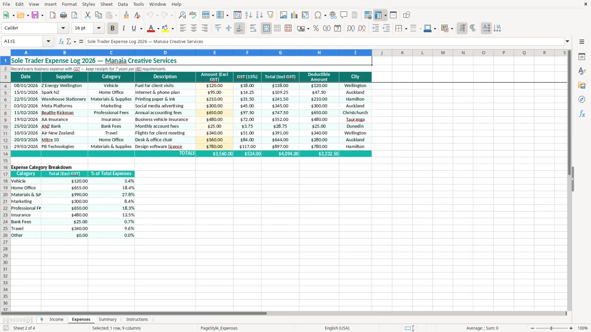The image size is (591, 332).
Task: Open the Function Wizard fx icon
Action: (62, 42)
